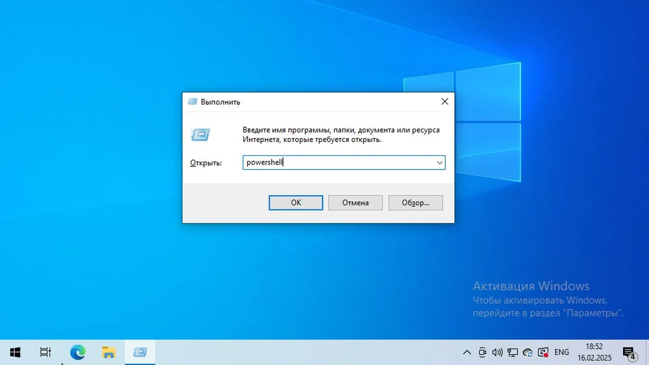
Task: Show hidden system tray icons
Action: click(467, 352)
